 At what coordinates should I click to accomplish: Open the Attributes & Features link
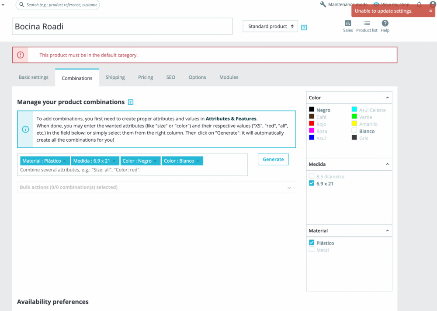(231, 119)
